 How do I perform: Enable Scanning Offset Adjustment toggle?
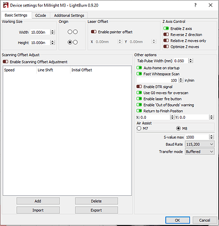5,61
